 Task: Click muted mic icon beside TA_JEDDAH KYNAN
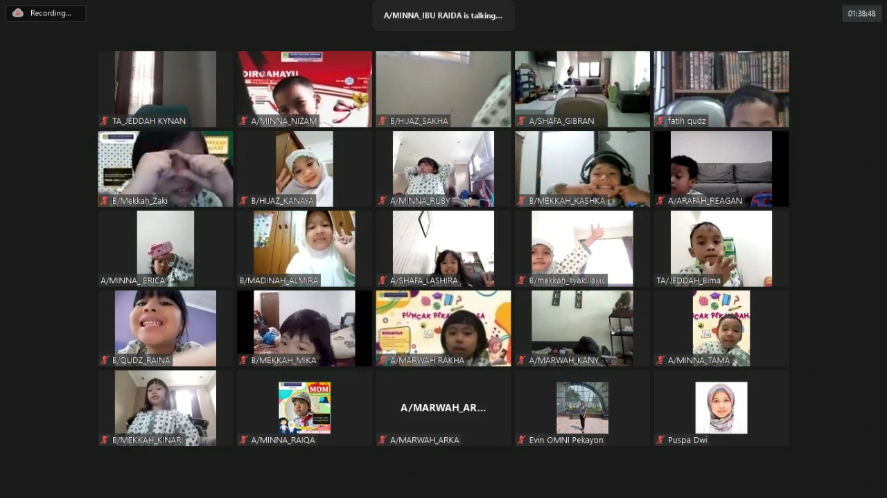click(x=105, y=121)
